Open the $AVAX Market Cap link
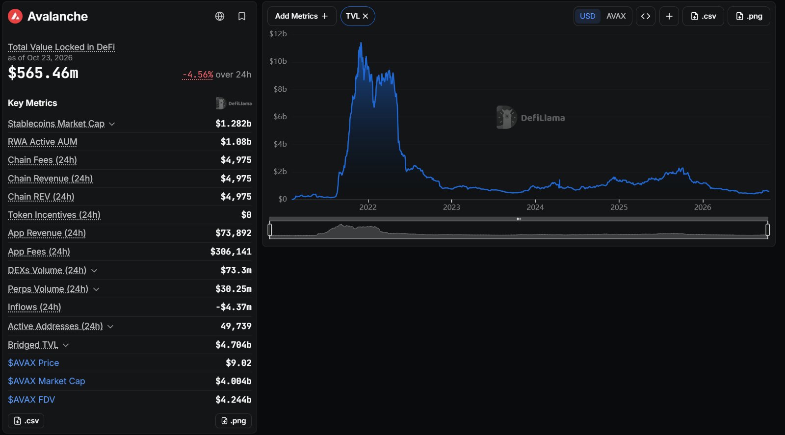The height and width of the screenshot is (435, 785). click(47, 381)
